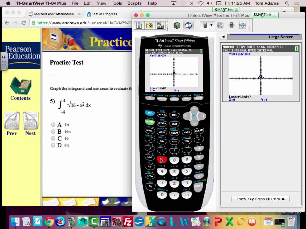Open the Tools menu
The width and height of the screenshot is (306, 229).
point(117,3)
